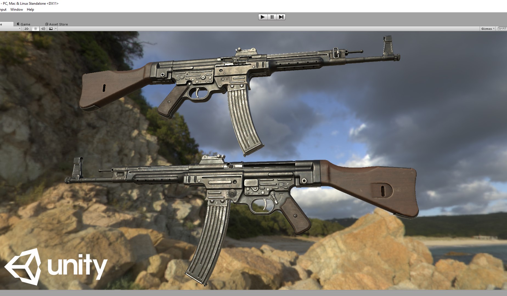Open the Window menu
Image resolution: width=507 pixels, height=296 pixels.
click(x=16, y=9)
